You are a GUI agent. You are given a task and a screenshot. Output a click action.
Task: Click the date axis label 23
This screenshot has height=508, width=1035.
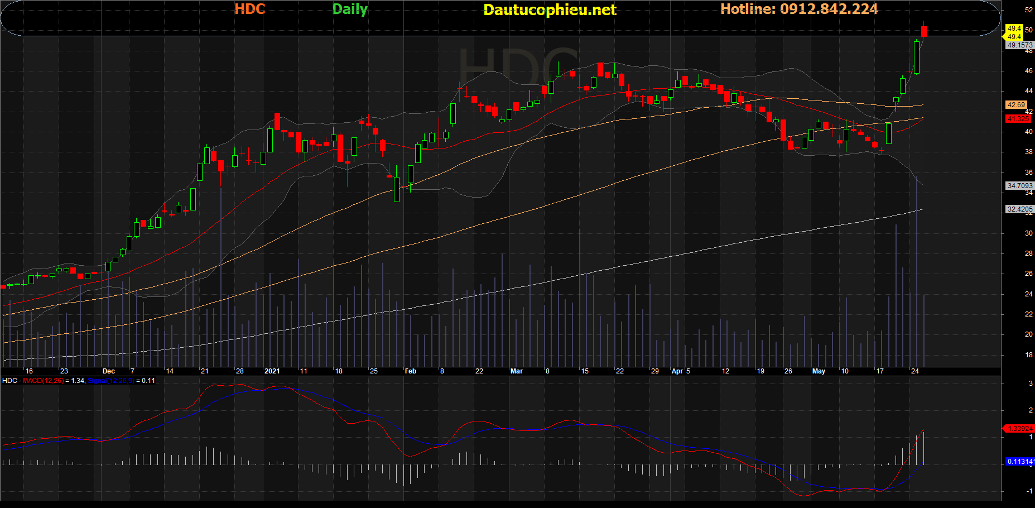coord(64,371)
